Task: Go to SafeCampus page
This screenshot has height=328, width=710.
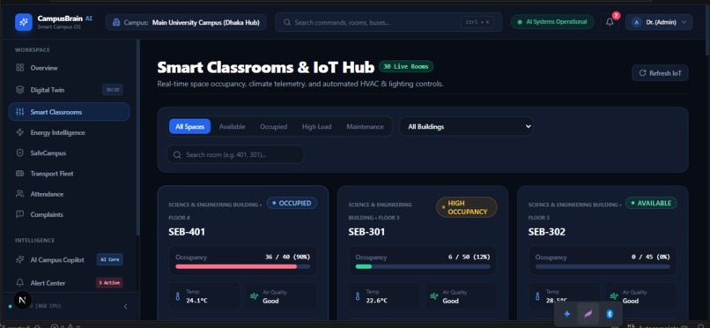Action: click(70, 153)
